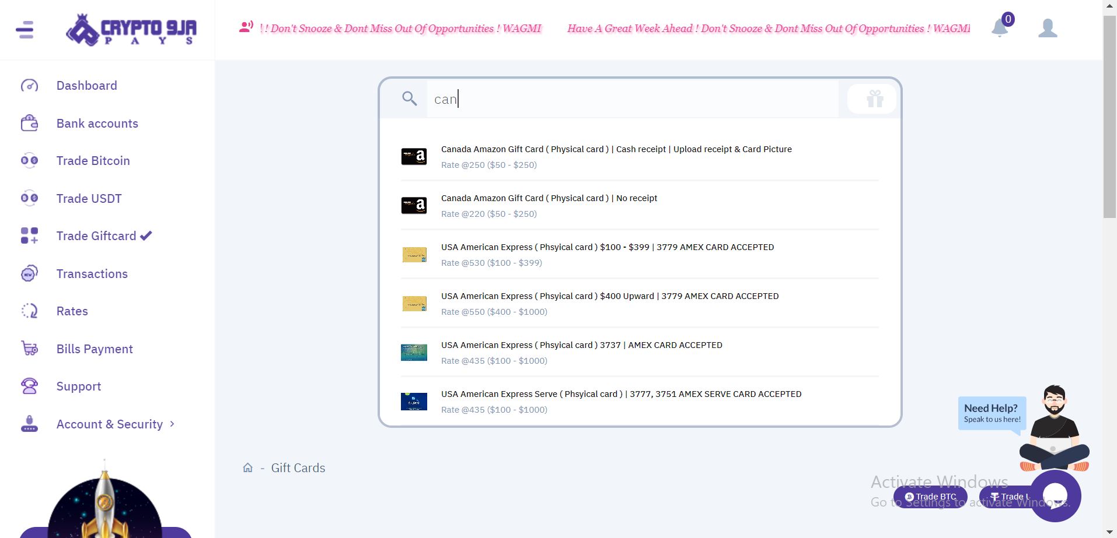Click the Trade Giftcard checkmark icon
Viewport: 1117px width, 538px height.
tap(146, 235)
